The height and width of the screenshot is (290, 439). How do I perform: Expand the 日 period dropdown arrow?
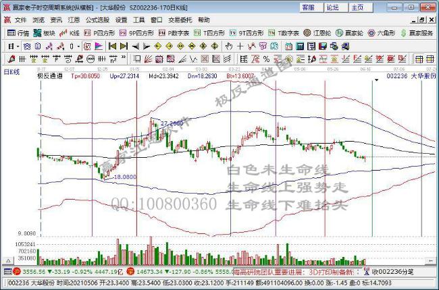point(18,47)
